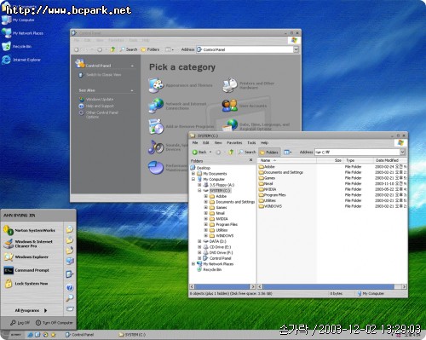Open User Accounts category icon
426x340 pixels.
[x=230, y=106]
